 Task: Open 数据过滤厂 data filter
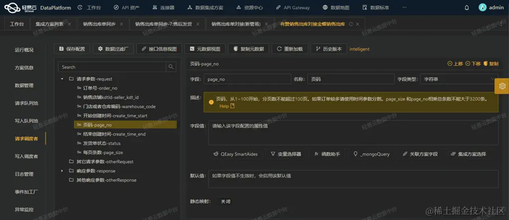pyautogui.click(x=113, y=49)
